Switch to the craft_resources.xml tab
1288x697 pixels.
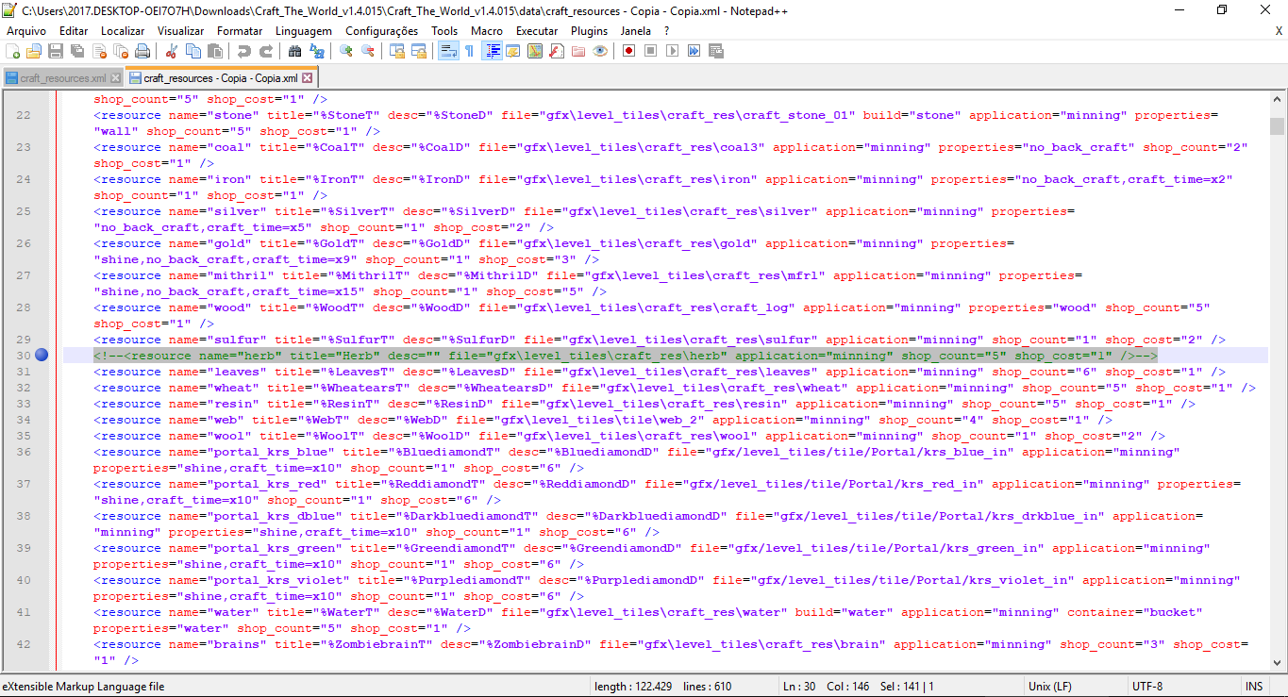62,78
